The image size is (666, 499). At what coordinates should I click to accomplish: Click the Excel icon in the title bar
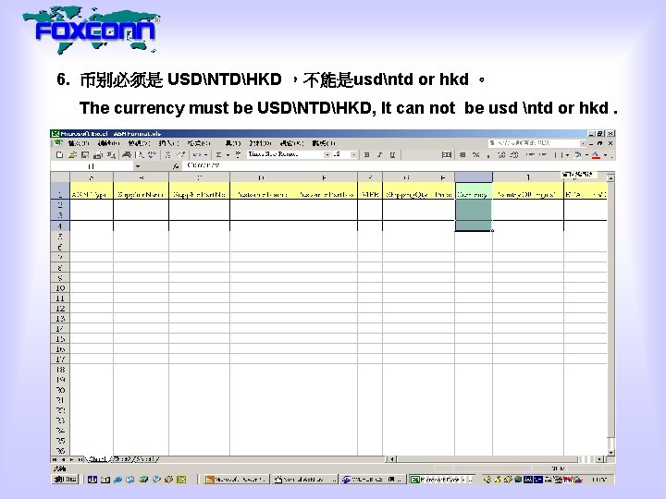[55, 133]
